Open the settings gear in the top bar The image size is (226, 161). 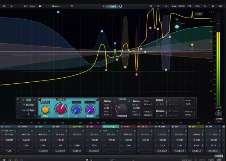tap(213, 6)
